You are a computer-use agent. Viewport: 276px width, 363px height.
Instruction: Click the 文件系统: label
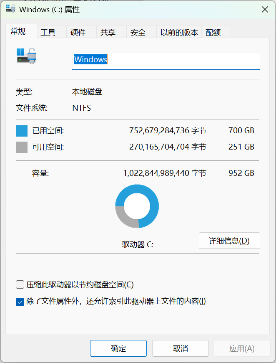coord(32,108)
